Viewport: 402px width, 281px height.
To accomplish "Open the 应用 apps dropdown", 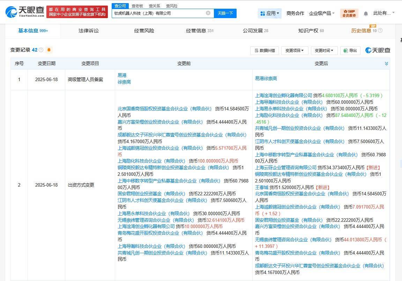I will (269, 13).
